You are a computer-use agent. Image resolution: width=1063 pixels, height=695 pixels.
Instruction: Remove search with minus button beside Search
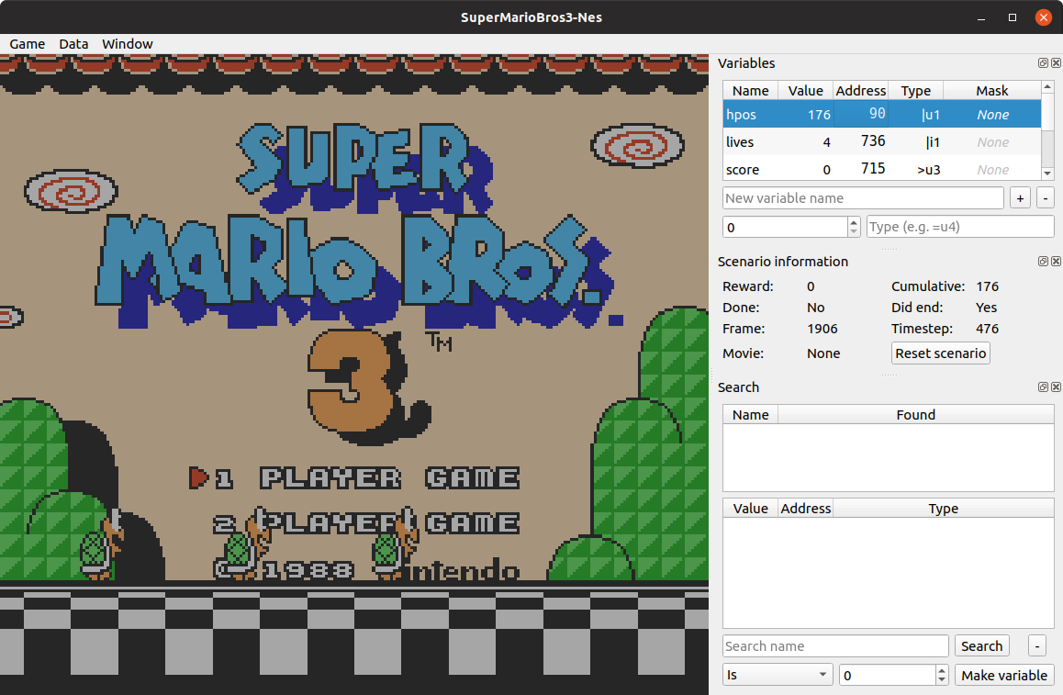[x=1037, y=646]
